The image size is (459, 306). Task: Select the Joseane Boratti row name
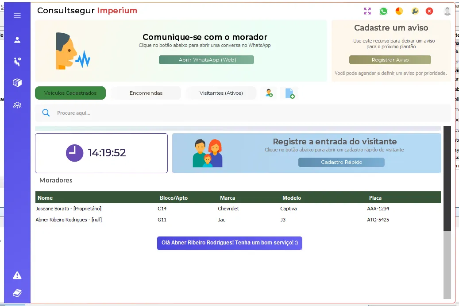pos(69,209)
